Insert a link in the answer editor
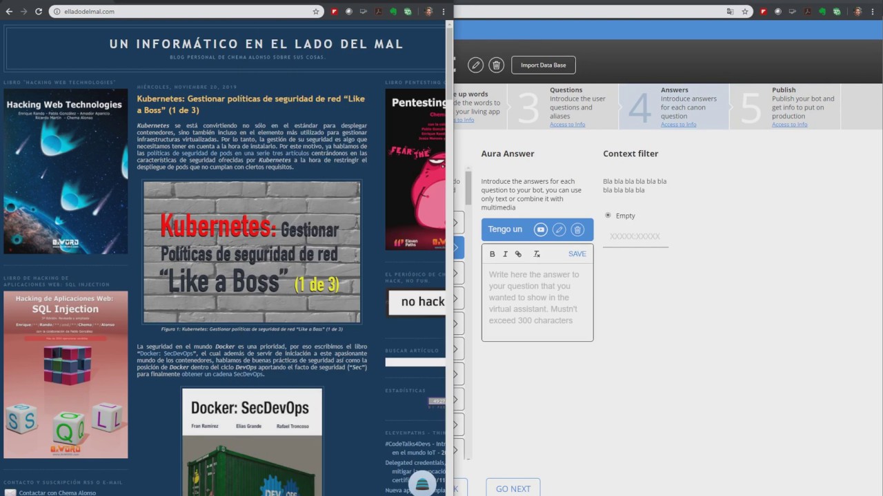Image resolution: width=883 pixels, height=496 pixels. pos(519,254)
